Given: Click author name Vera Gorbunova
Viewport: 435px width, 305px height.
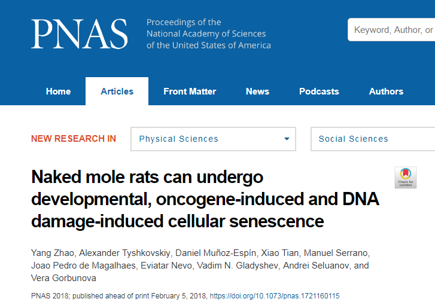Looking at the screenshot, I should (63, 278).
